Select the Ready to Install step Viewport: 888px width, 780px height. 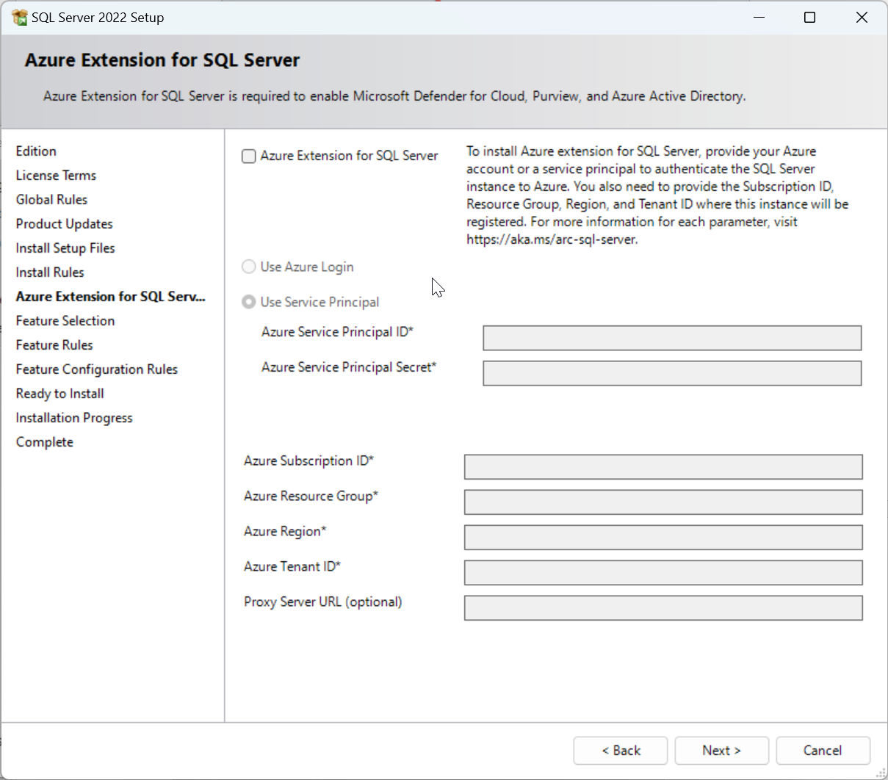point(59,393)
